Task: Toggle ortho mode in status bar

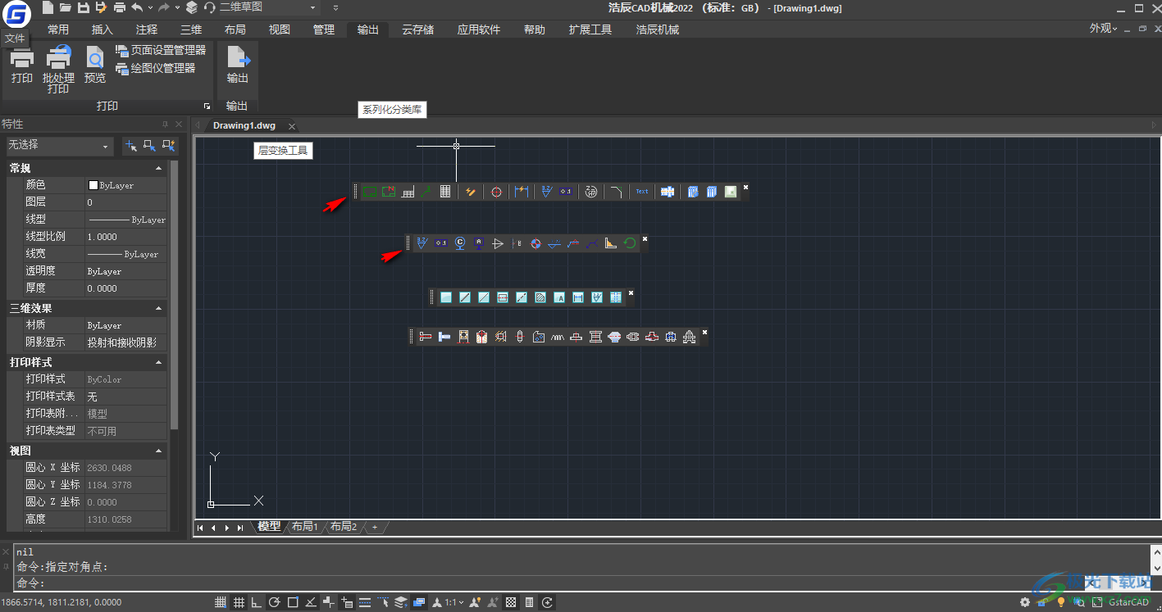Action: point(257,603)
